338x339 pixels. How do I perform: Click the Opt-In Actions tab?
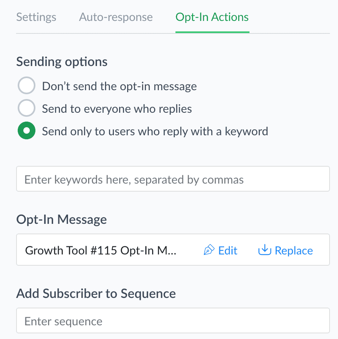(212, 17)
